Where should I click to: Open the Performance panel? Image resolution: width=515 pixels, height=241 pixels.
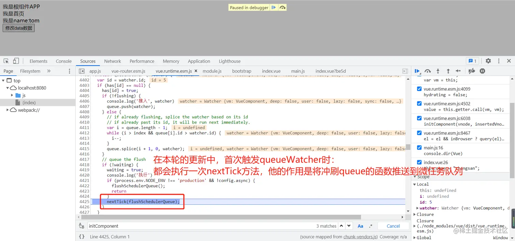142,61
